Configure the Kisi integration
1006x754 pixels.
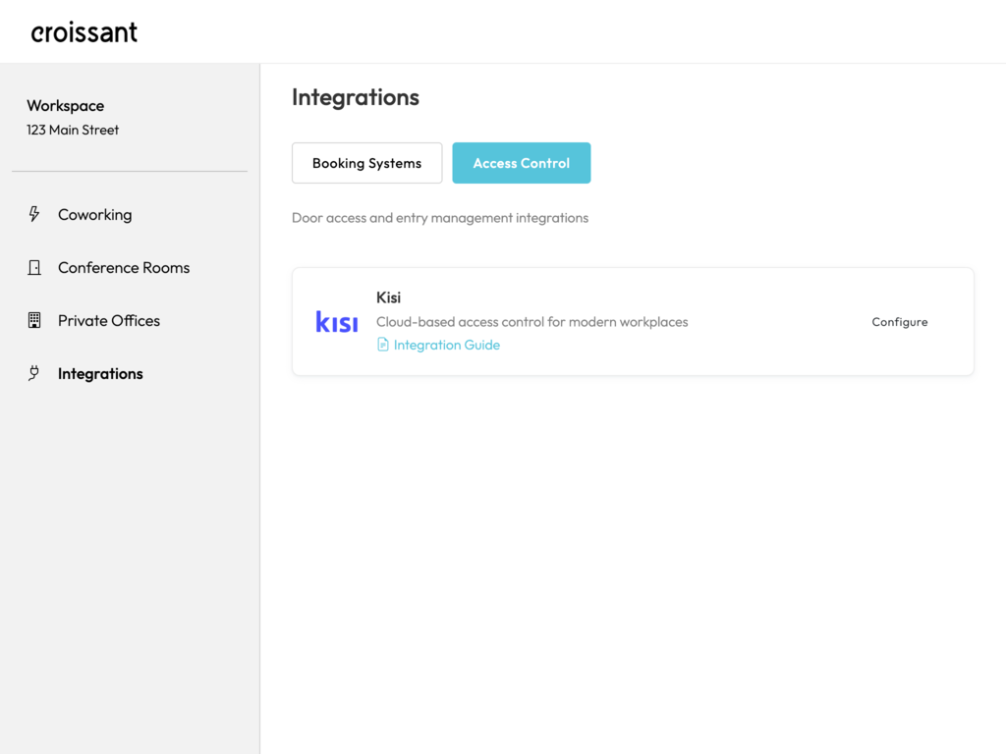click(899, 322)
